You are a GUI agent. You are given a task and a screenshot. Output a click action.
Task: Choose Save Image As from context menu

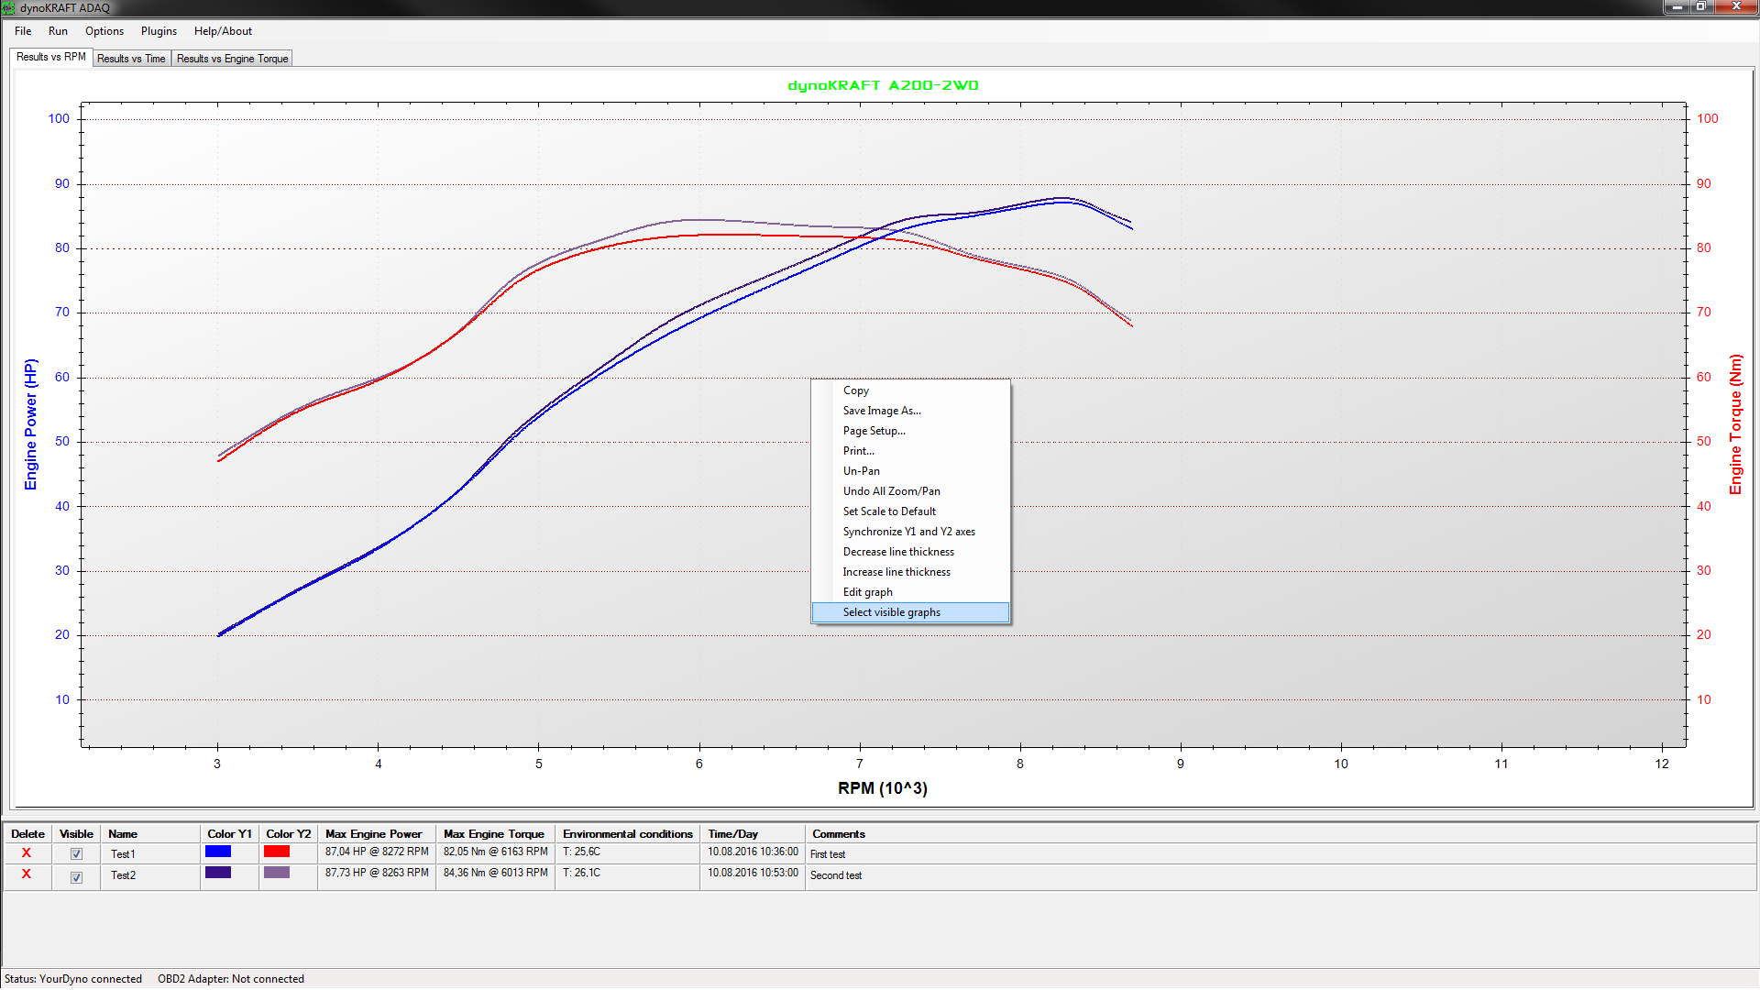pos(882,411)
